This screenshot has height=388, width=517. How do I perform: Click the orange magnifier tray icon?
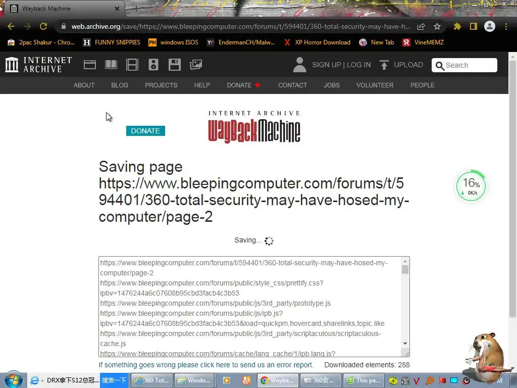pyautogui.click(x=429, y=381)
